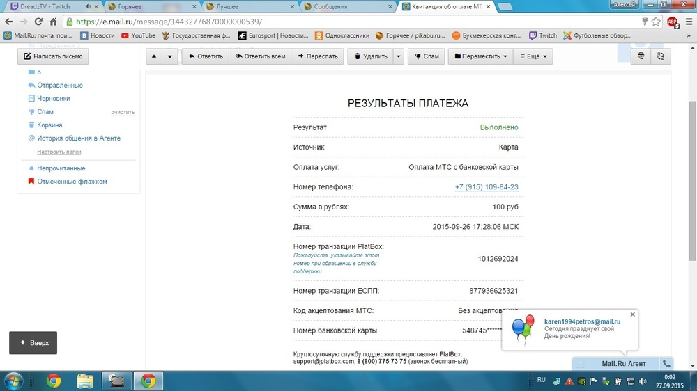697x391 pixels.
Task: Open the YouTube bookmark
Action: tap(138, 35)
